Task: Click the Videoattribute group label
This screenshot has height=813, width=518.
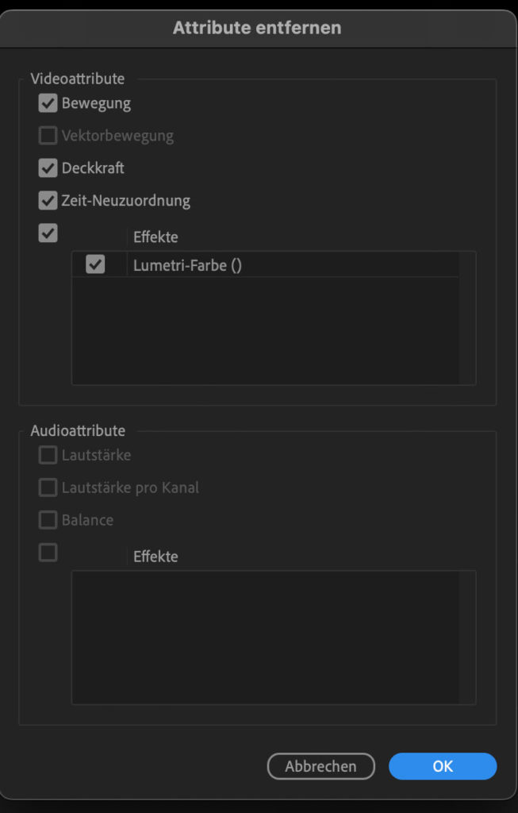Action: click(78, 79)
